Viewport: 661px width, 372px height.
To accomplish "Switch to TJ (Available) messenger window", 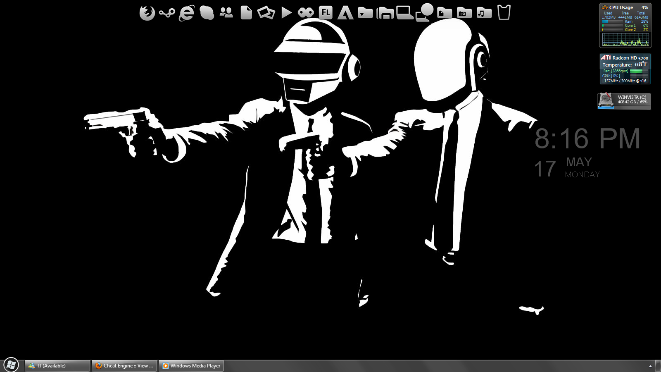I will click(x=57, y=366).
